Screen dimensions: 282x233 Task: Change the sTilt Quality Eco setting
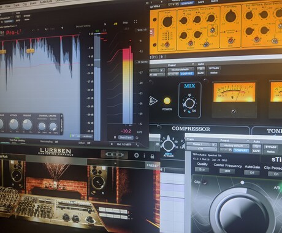202,169
